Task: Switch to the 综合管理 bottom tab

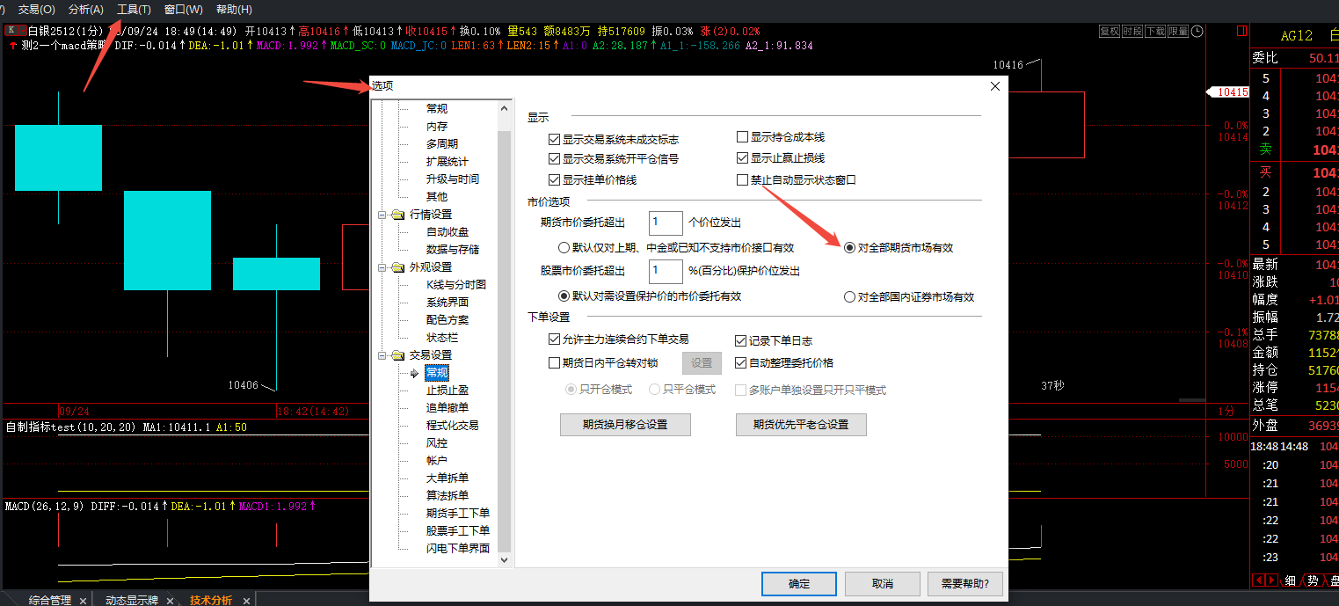Action: click(x=49, y=601)
